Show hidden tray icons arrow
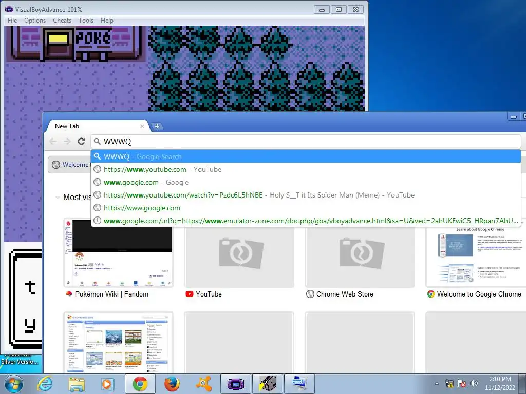This screenshot has height=394, width=526. (437, 384)
